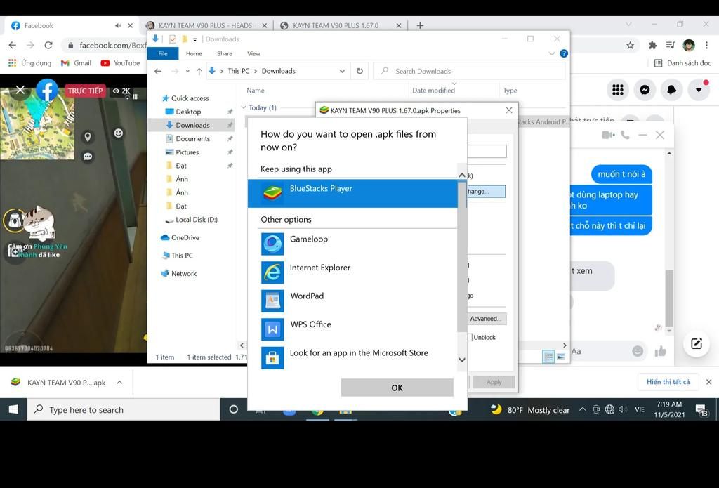Viewport: 719px width, 488px height.
Task: Refresh the Downloads folder view
Action: tap(360, 71)
